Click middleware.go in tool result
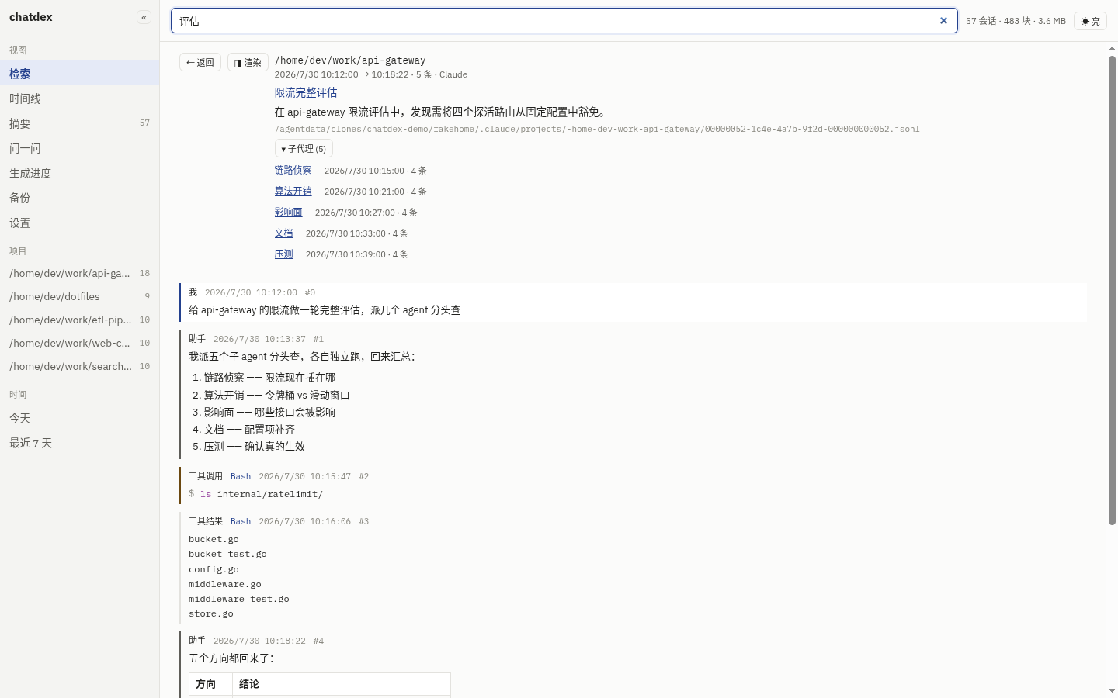 click(x=225, y=584)
